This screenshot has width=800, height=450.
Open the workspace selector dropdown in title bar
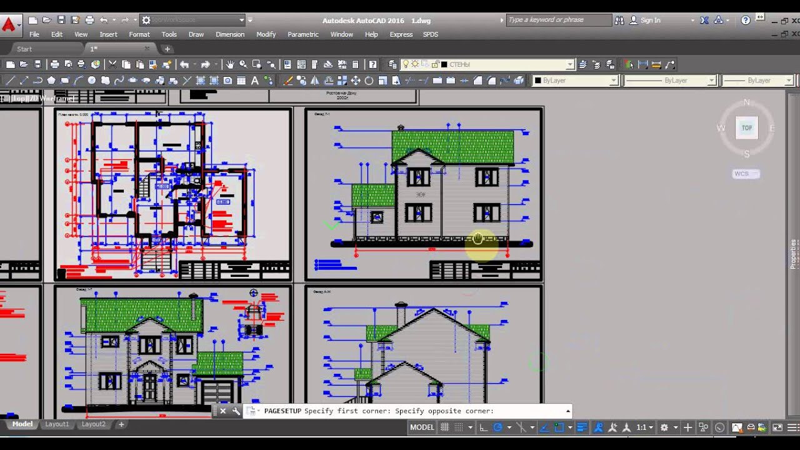(242, 20)
